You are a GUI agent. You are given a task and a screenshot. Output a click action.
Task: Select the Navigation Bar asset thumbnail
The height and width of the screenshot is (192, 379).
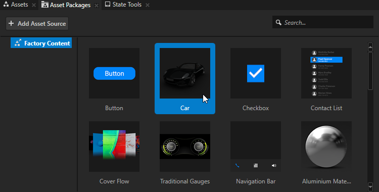[256, 147]
